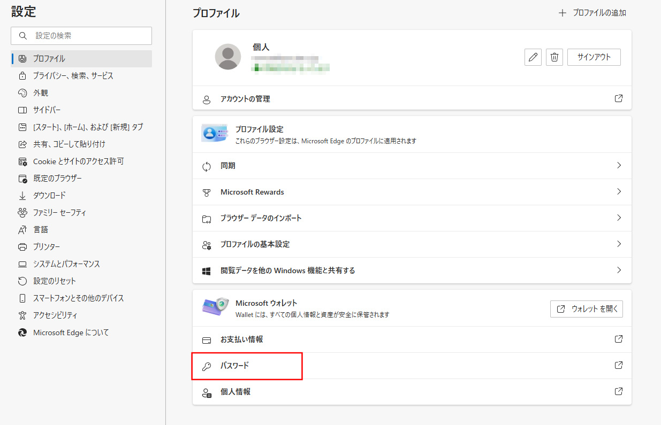Image resolution: width=661 pixels, height=425 pixels.
Task: Click the Microsoft Rewards trophy icon
Action: (207, 192)
